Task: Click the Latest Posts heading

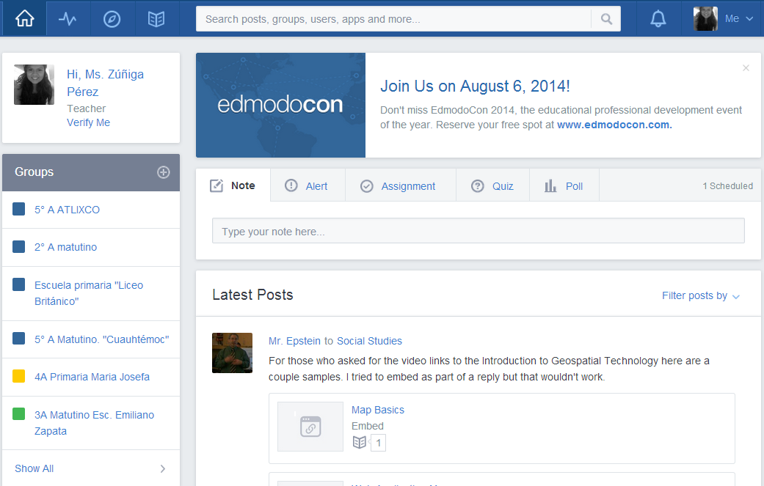Action: point(252,295)
